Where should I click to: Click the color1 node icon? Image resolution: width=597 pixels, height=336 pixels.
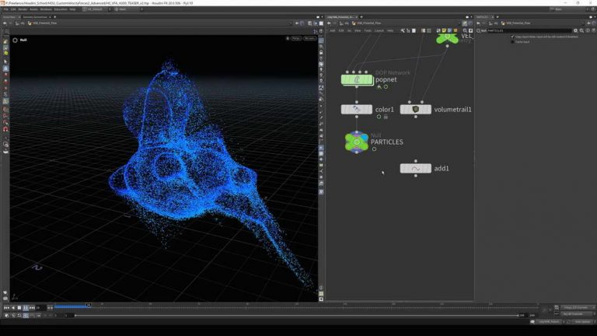[x=357, y=110]
